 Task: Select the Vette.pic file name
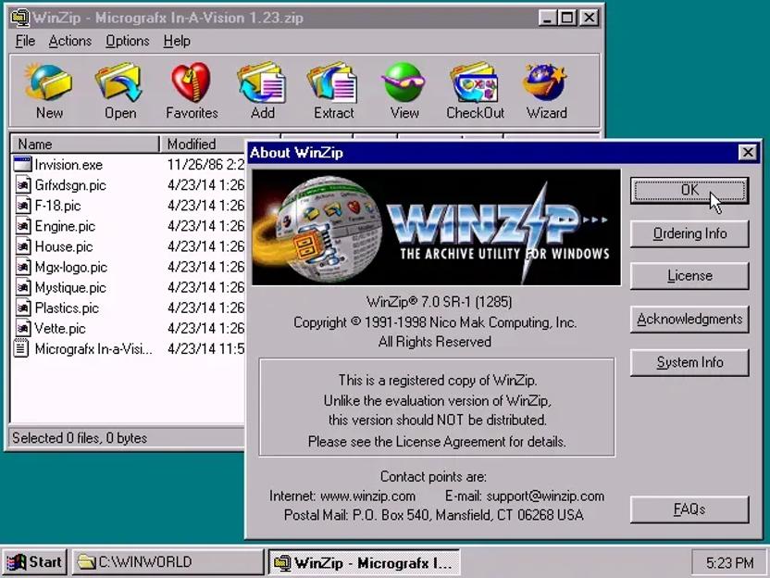[x=60, y=328]
